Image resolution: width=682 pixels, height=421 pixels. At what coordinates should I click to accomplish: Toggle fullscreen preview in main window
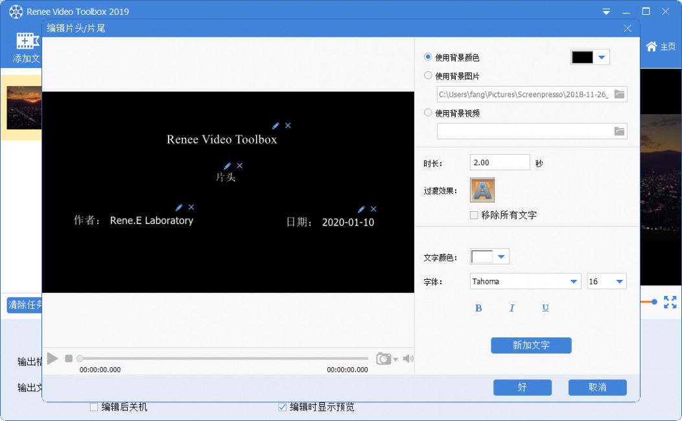click(x=670, y=302)
